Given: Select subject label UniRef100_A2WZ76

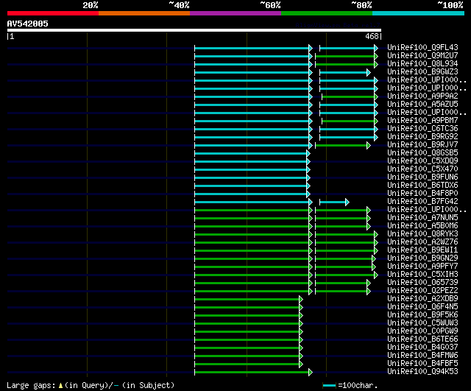Looking at the screenshot, I should [422, 242].
